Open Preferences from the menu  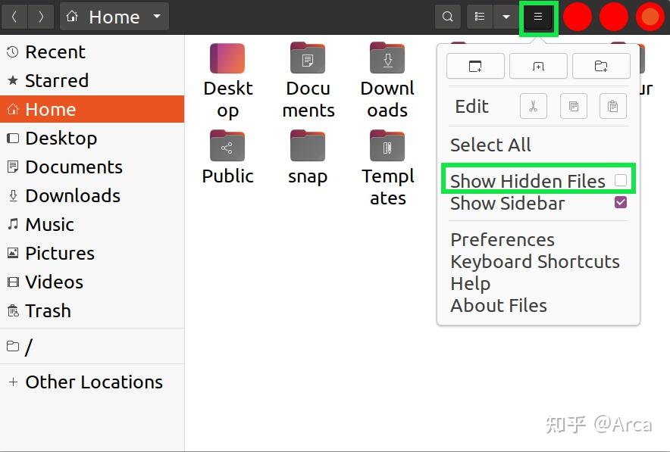point(502,239)
